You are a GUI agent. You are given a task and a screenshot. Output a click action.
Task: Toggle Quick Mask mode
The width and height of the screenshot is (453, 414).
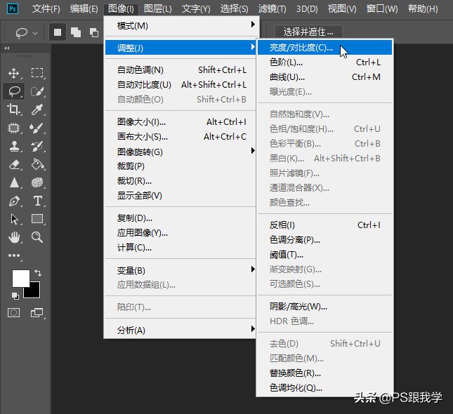click(13, 312)
